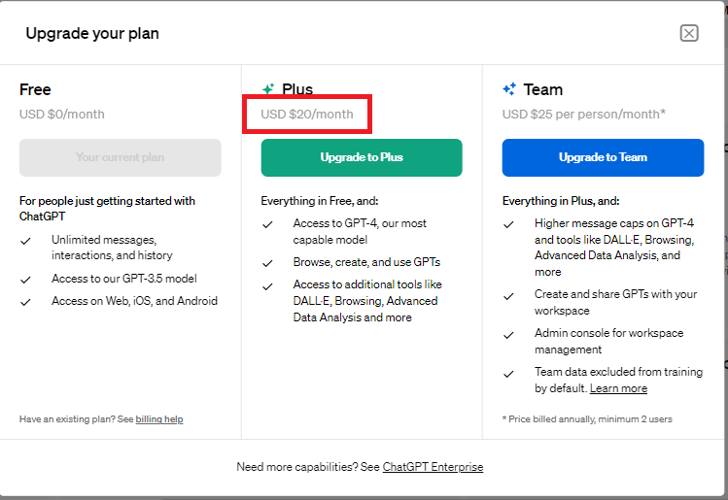Click the Everything in Plus, and: label
Viewport: 728px width, 500px height.
point(561,201)
